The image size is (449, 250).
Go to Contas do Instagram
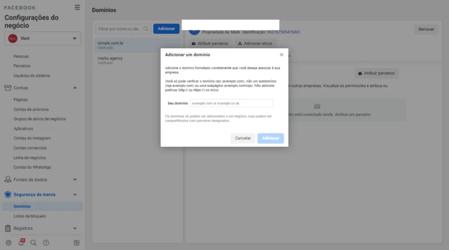(x=32, y=138)
